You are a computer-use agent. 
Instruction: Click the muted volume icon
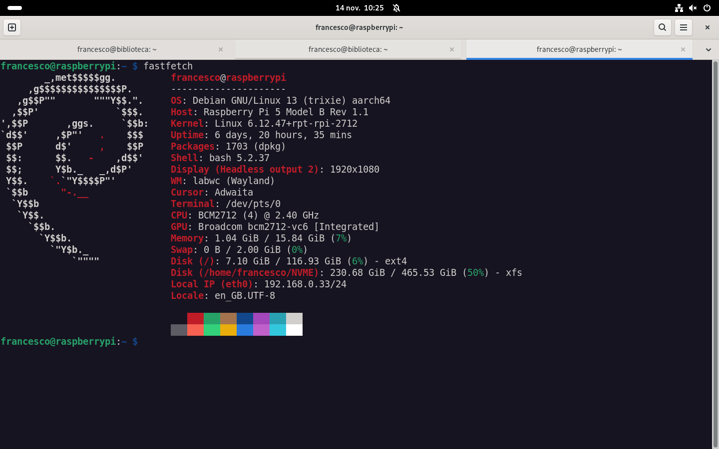(x=693, y=8)
